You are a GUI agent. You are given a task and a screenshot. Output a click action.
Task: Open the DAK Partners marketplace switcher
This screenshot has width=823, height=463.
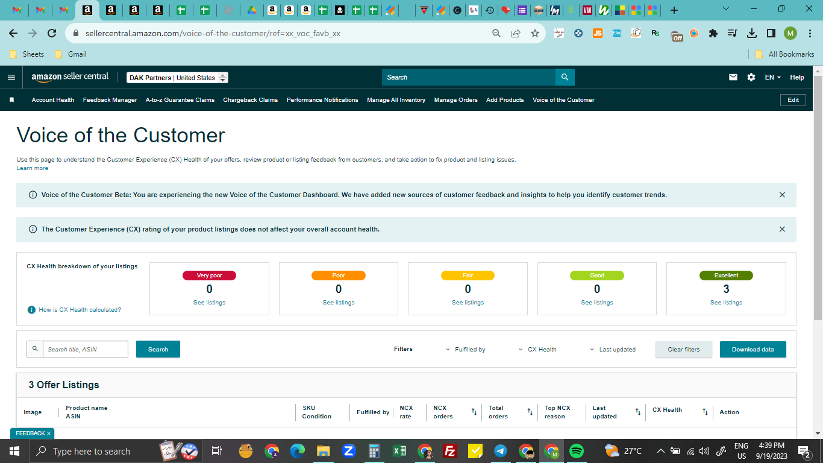click(177, 78)
